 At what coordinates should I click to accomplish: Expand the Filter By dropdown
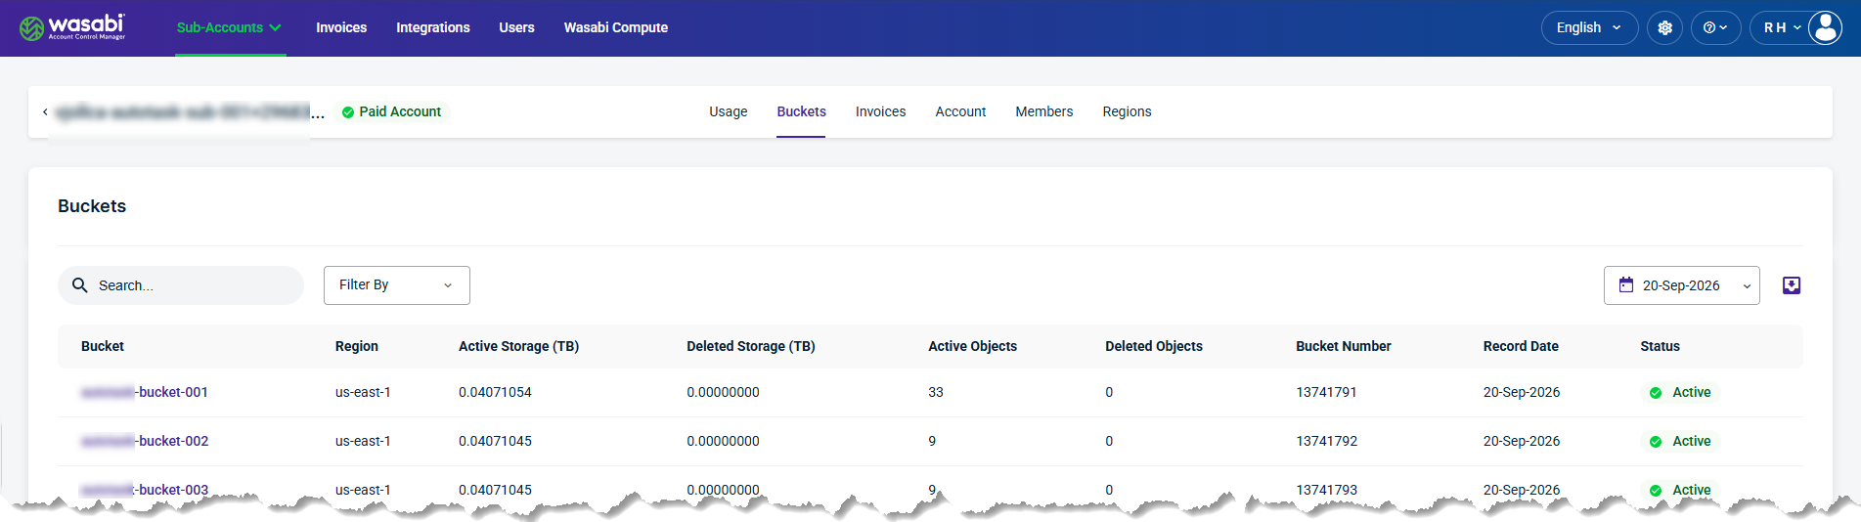click(x=397, y=285)
